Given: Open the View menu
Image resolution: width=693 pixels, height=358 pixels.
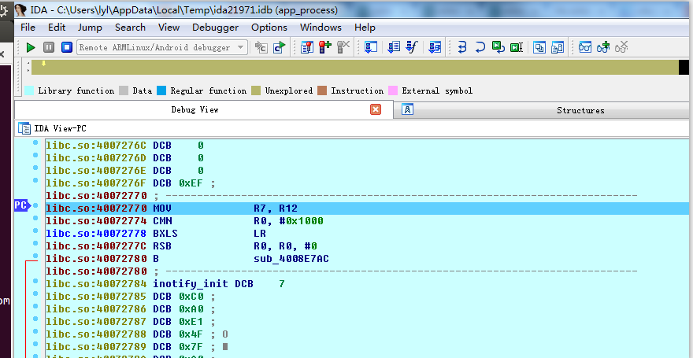Looking at the screenshot, I should 169,28.
